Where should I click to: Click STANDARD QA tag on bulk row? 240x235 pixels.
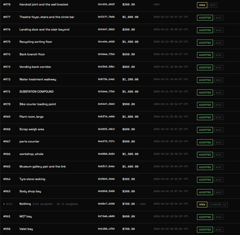click(x=218, y=205)
